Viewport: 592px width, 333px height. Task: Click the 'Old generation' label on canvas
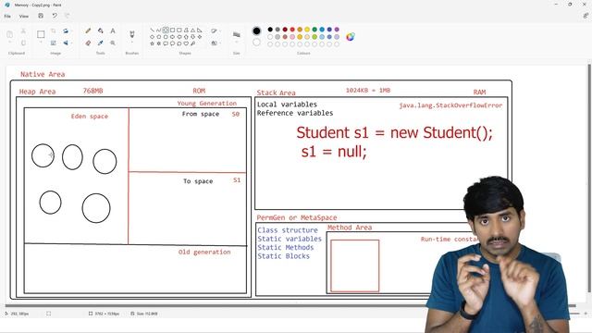[204, 252]
